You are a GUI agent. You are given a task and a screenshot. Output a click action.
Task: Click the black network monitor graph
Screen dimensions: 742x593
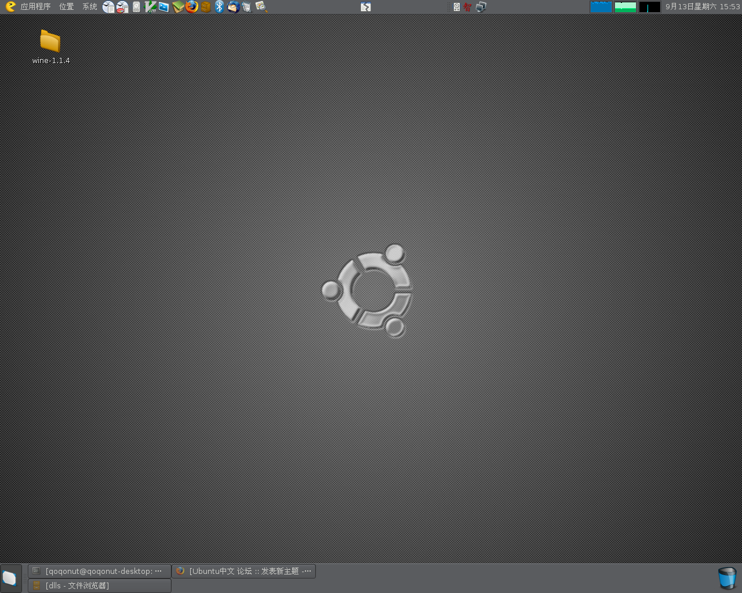tap(650, 7)
